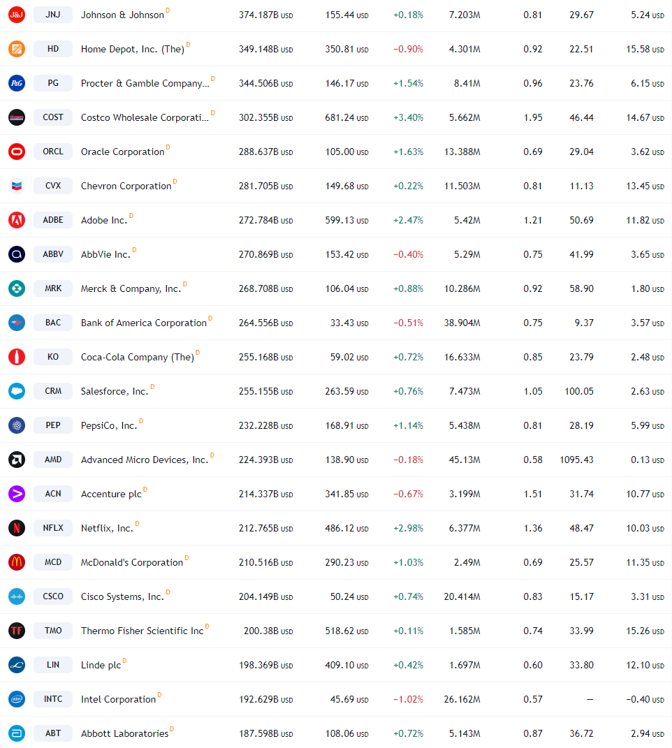The image size is (672, 748).
Task: Open PepsiCo, Inc. company link
Action: (x=109, y=425)
